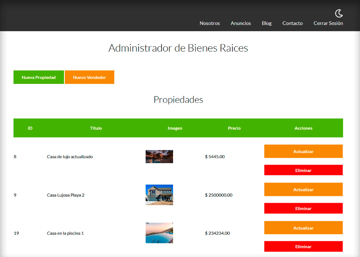Eliminar the Casa Lujosa Playa 2 property
Viewport: 360px width, 257px height.
click(x=303, y=208)
